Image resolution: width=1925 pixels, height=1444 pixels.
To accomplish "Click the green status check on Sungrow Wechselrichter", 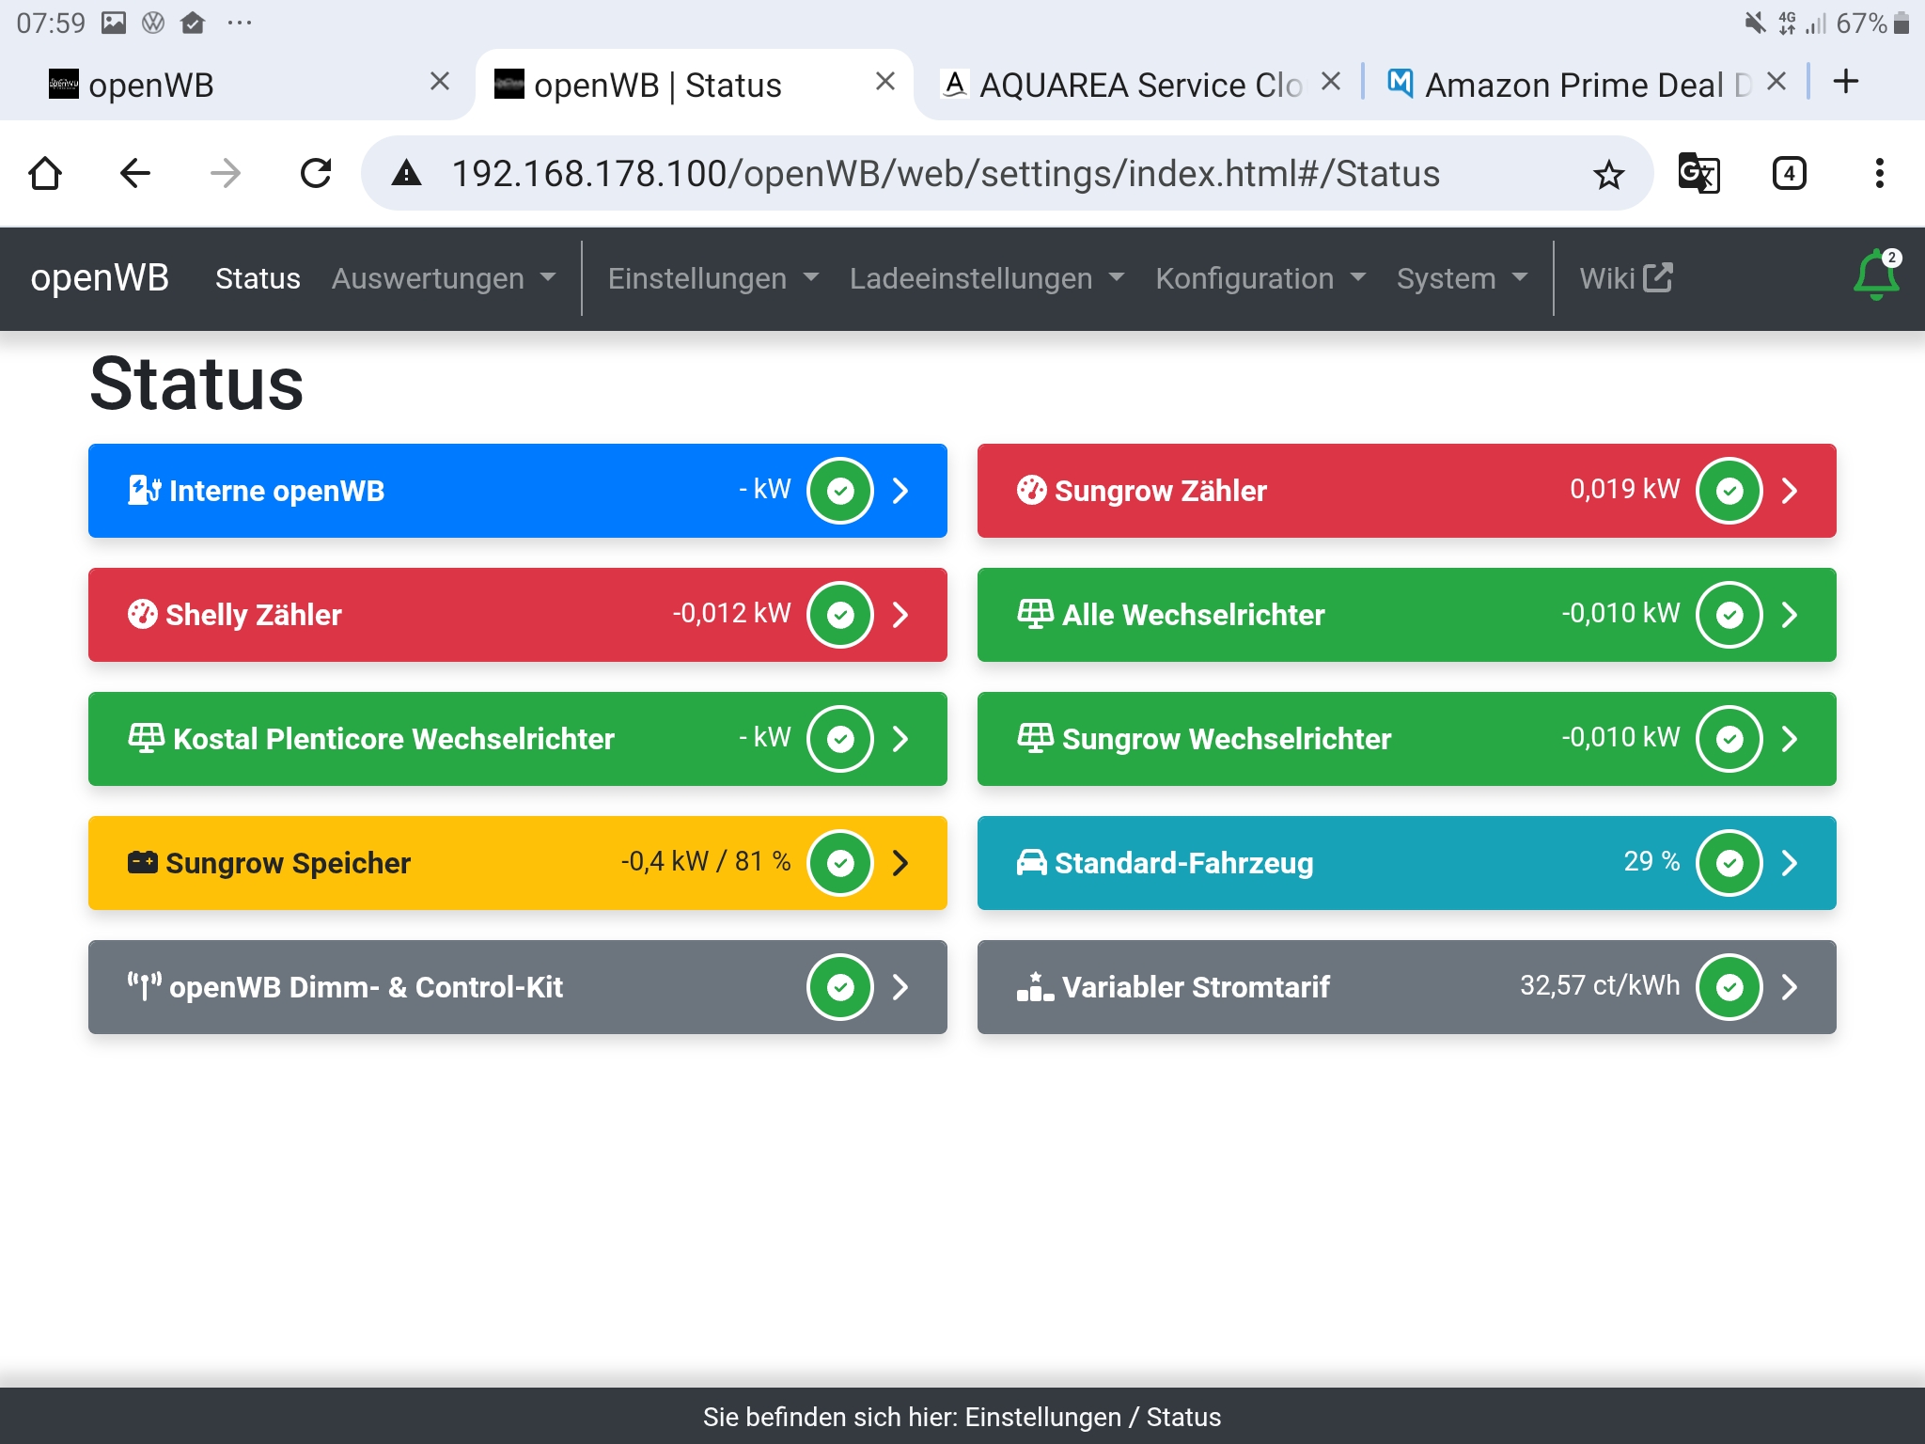I will click(x=1730, y=739).
